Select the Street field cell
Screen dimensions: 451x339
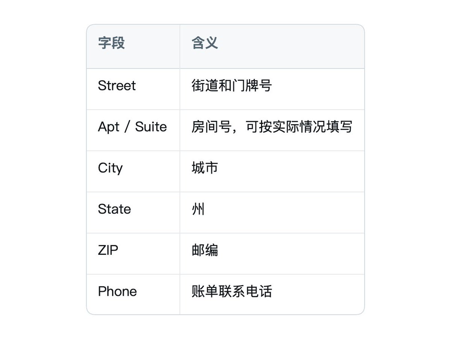point(133,89)
